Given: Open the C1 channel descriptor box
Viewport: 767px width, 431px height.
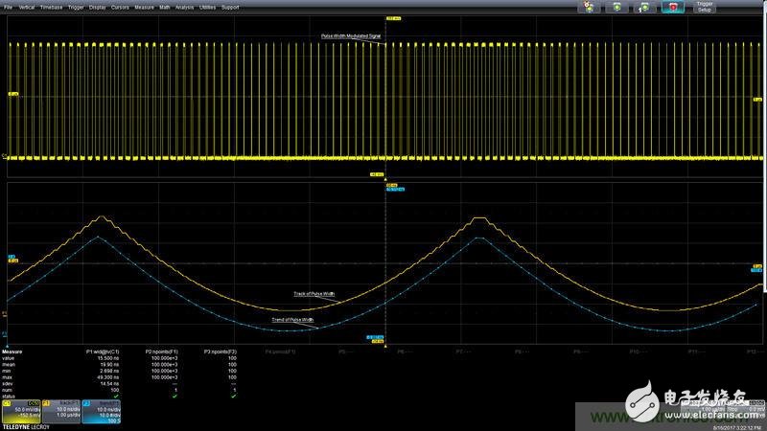Looking at the screenshot, I should click(x=21, y=410).
